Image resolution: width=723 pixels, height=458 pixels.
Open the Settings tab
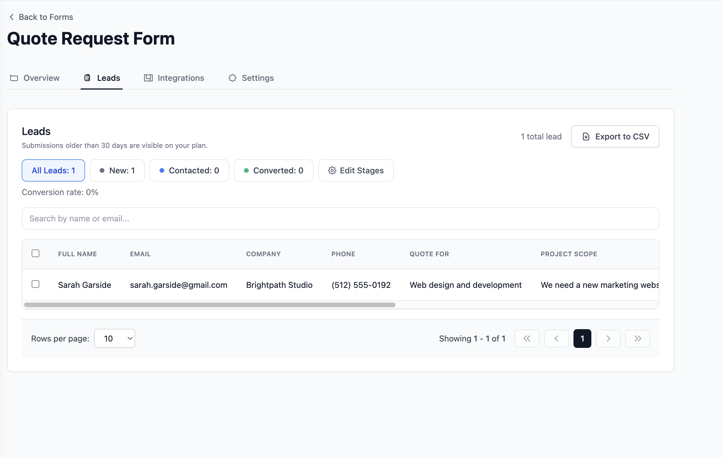point(251,78)
